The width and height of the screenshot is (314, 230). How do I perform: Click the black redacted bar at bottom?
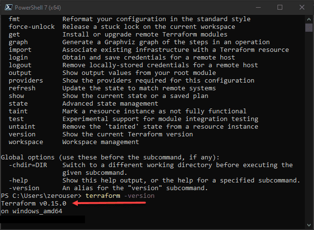pos(42,219)
